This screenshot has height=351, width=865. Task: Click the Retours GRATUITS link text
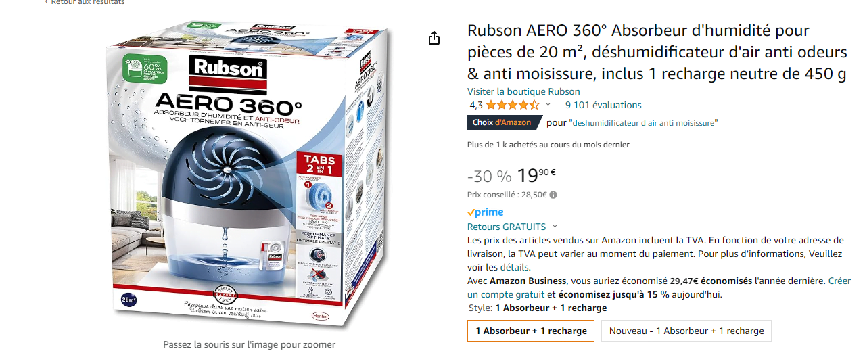point(507,227)
